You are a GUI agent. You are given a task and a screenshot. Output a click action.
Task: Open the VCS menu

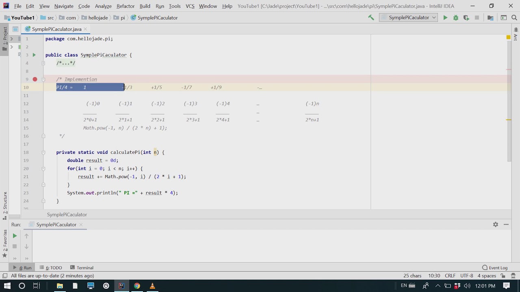tap(190, 6)
